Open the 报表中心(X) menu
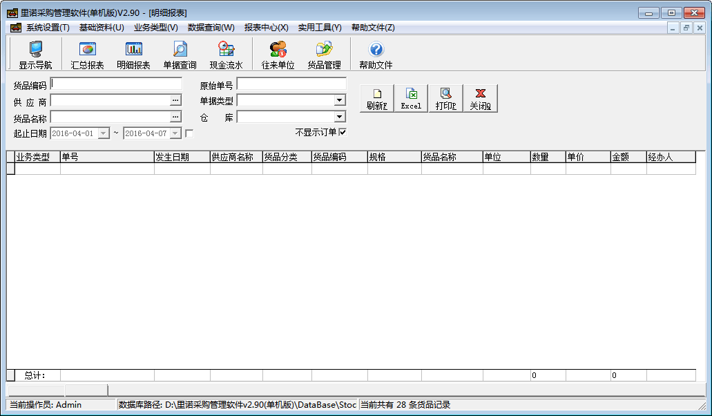This screenshot has width=712, height=416. pyautogui.click(x=266, y=28)
